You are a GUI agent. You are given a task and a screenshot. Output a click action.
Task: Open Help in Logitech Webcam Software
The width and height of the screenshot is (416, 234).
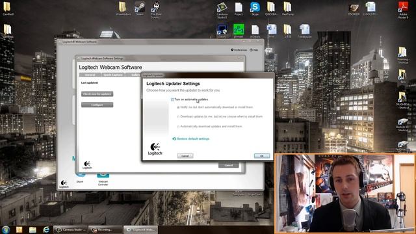(254, 50)
